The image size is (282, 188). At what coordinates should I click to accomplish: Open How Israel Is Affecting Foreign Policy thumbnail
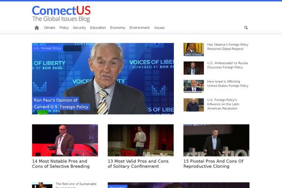click(194, 86)
